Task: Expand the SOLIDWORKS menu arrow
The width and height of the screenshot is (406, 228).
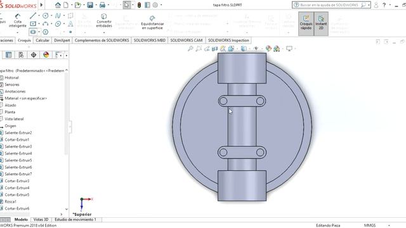Action: [41, 5]
